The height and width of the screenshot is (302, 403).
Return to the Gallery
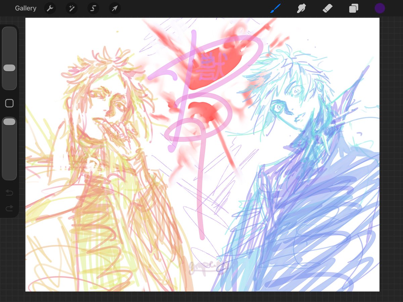click(x=26, y=8)
